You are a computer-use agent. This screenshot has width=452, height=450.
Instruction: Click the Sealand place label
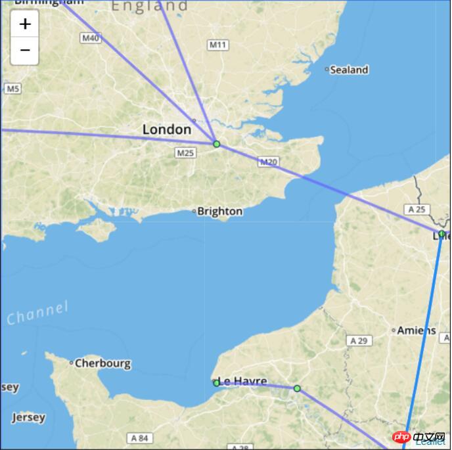tap(349, 70)
